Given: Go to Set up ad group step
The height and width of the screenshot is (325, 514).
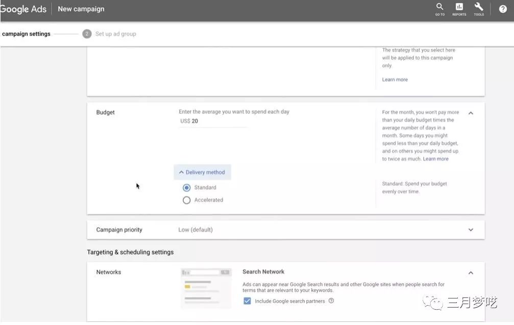Looking at the screenshot, I should coord(115,34).
